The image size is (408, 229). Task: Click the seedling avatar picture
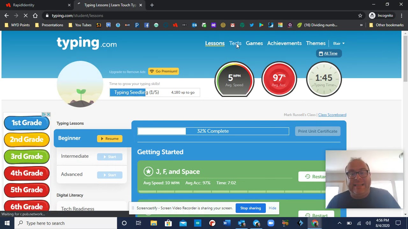tap(80, 84)
